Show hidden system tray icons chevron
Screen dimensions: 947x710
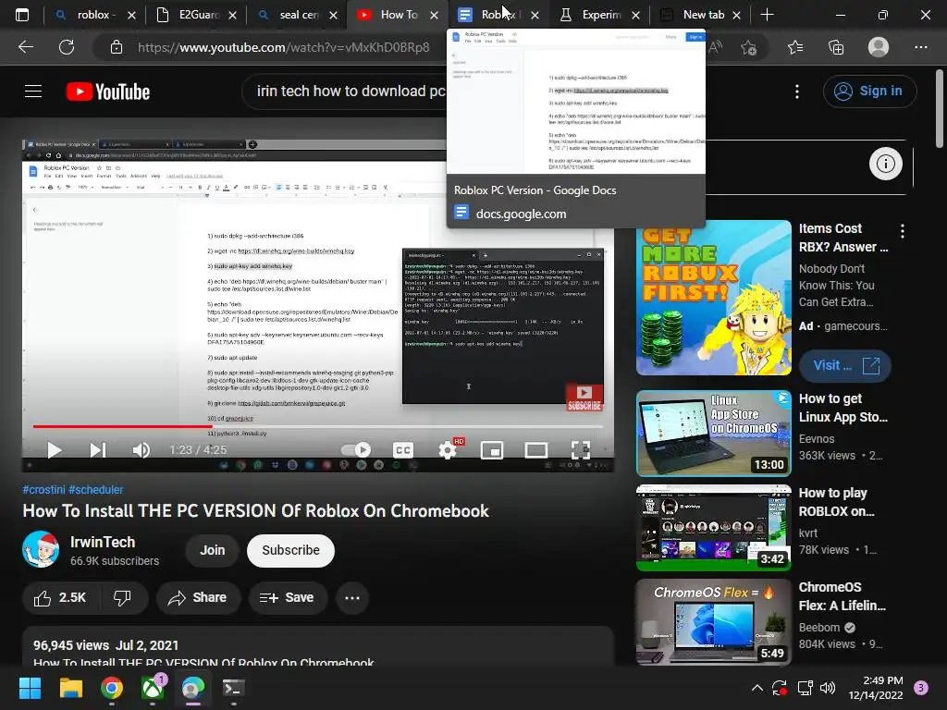coord(756,688)
